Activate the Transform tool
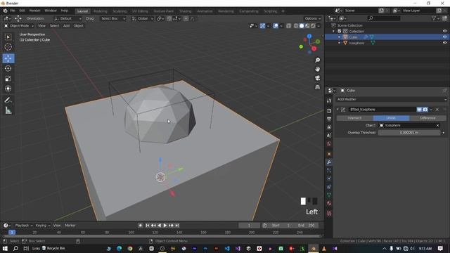 (8, 89)
